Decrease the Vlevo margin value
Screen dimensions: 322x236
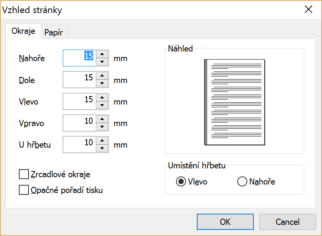[102, 105]
